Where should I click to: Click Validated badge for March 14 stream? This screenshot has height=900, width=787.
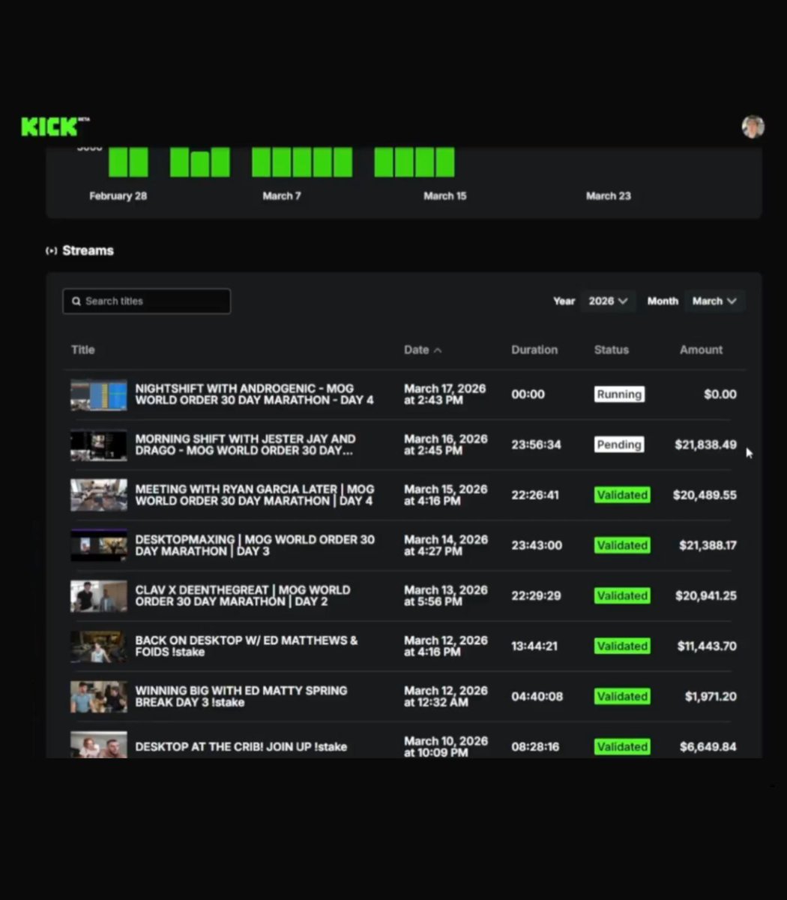pos(622,545)
